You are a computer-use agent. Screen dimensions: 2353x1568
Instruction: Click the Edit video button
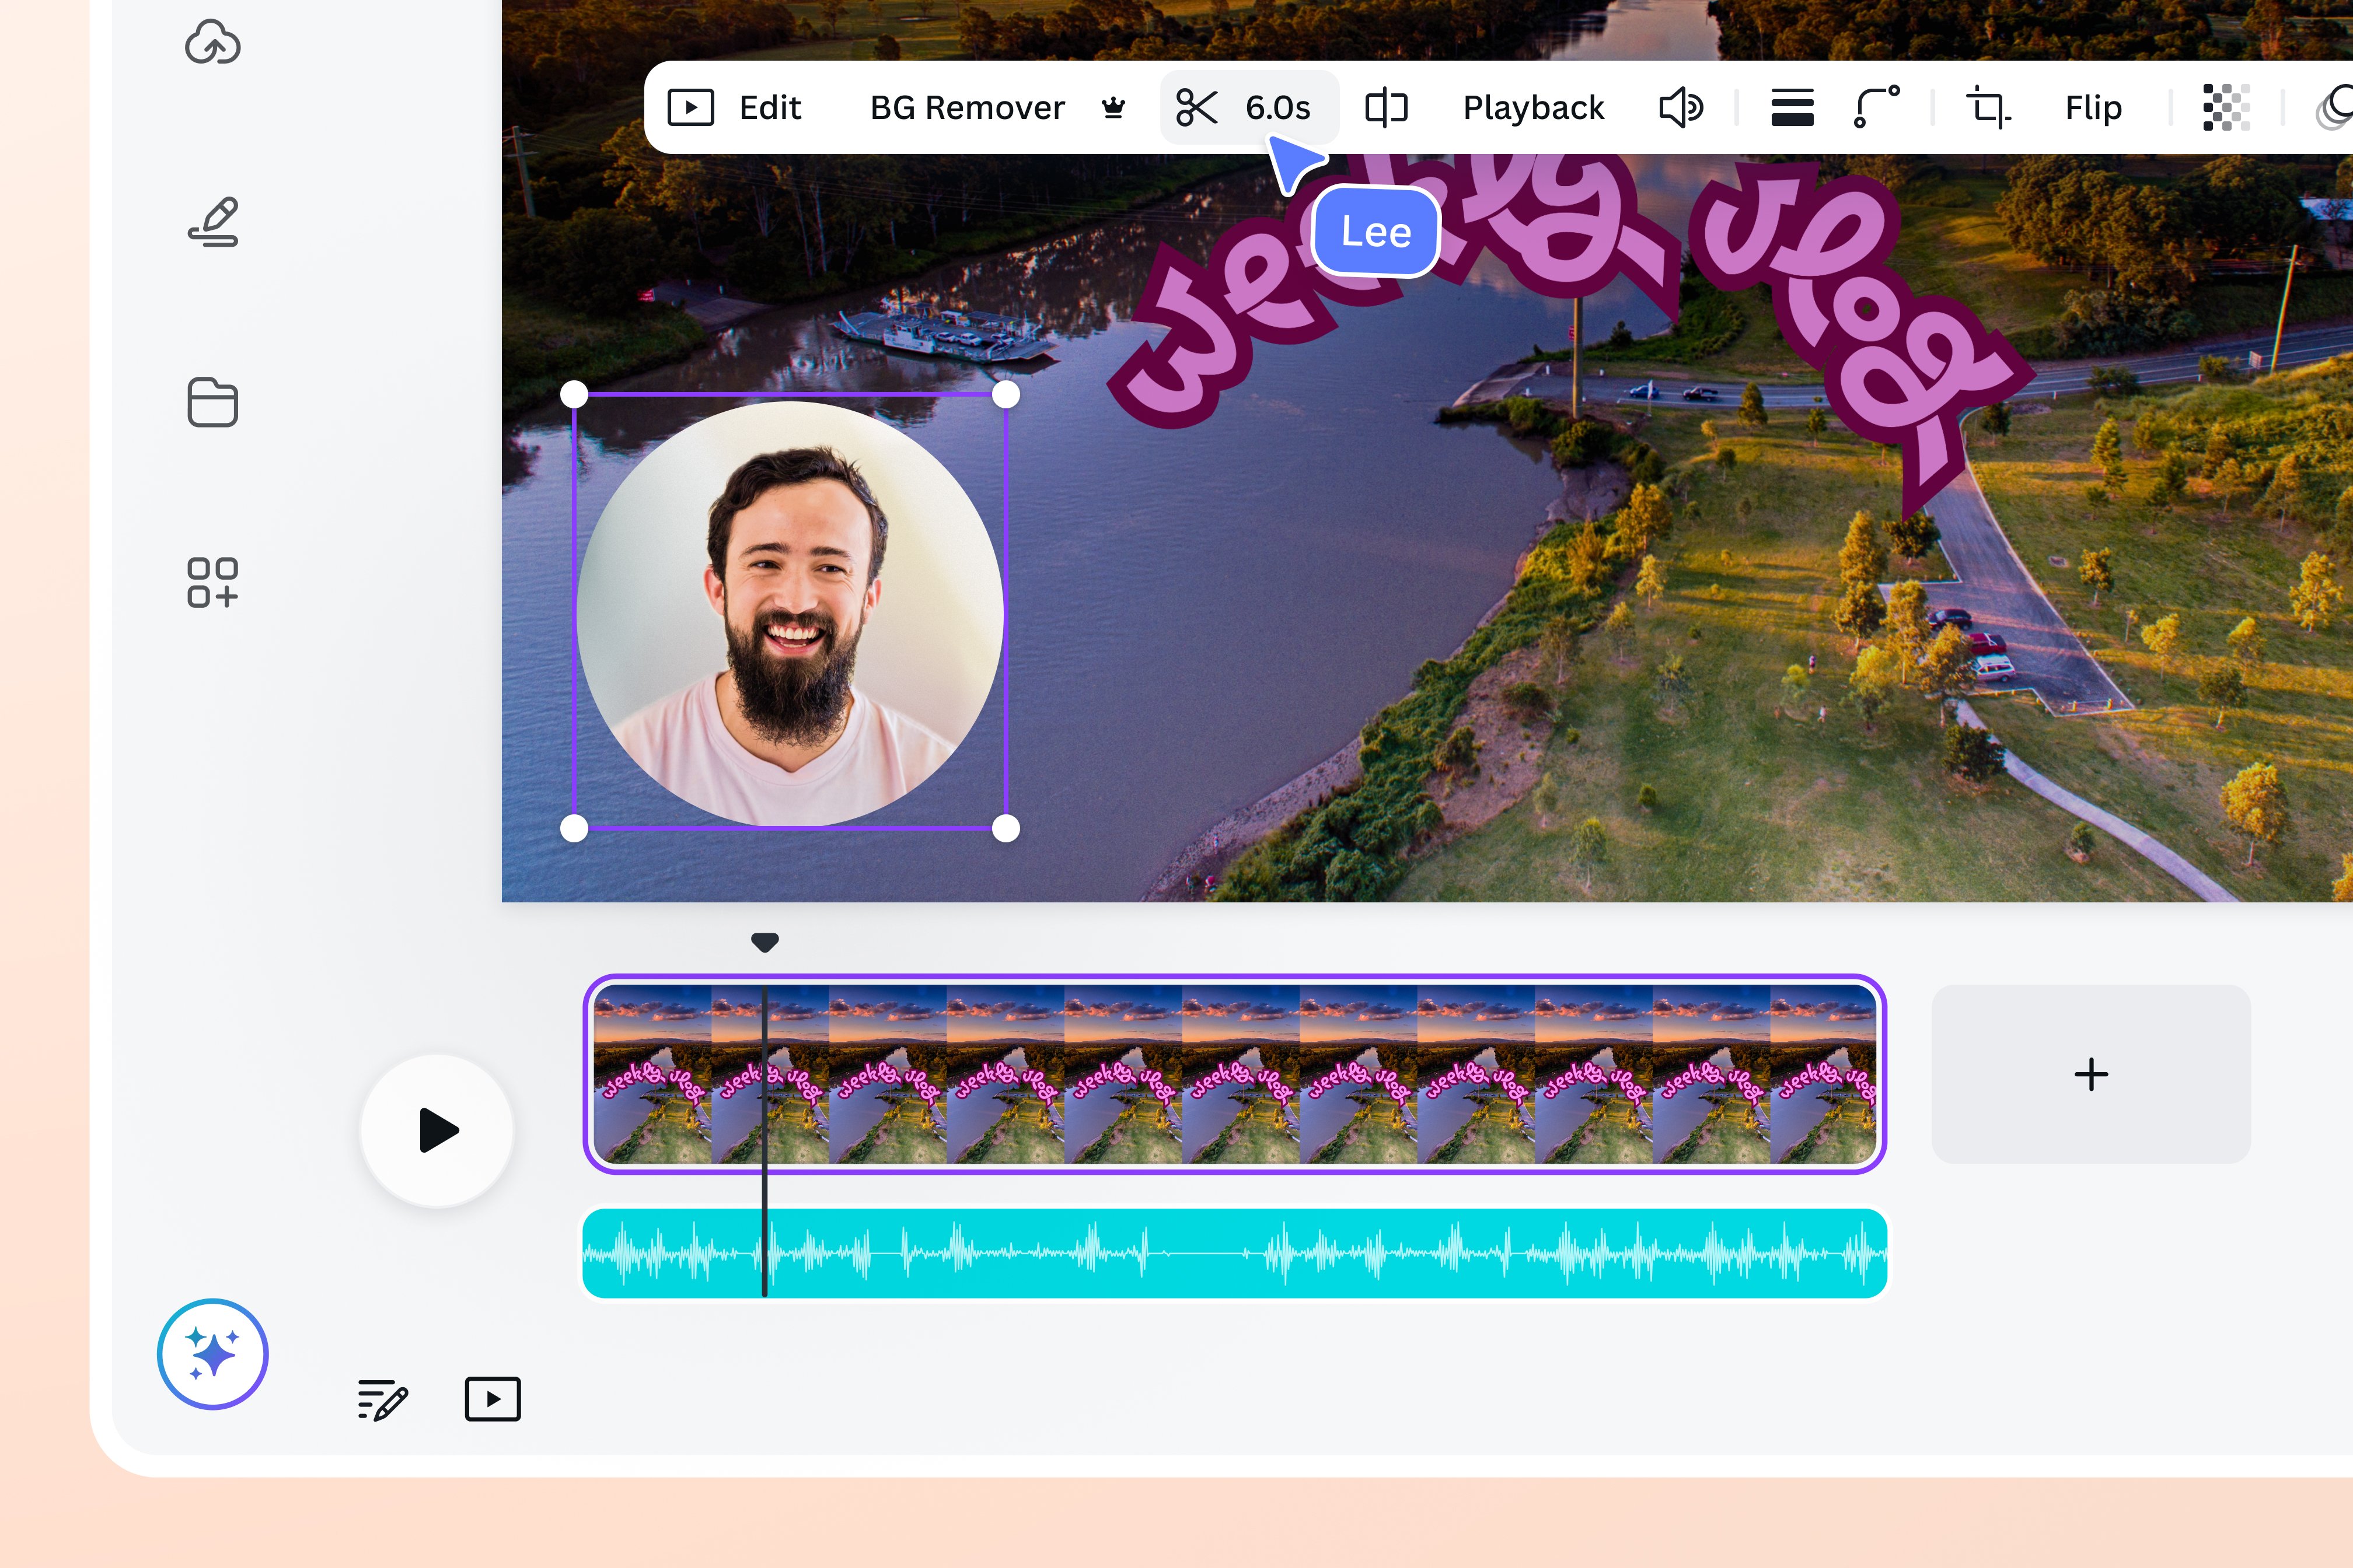736,107
